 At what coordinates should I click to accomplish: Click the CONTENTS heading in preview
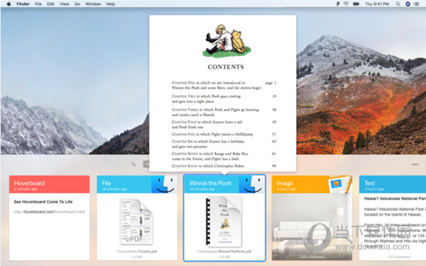pos(226,67)
